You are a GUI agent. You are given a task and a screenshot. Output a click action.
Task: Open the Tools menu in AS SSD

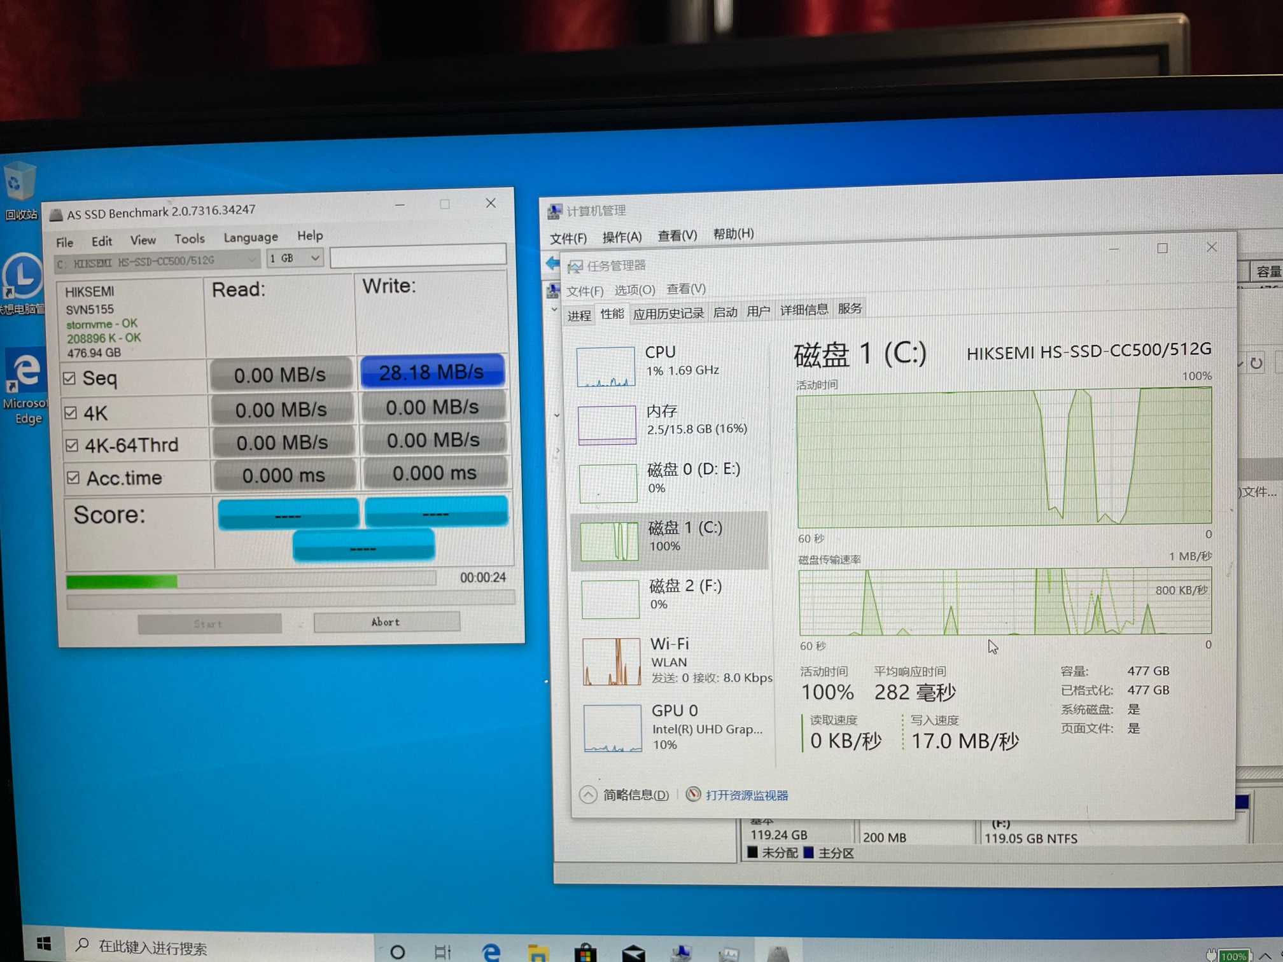pos(189,239)
